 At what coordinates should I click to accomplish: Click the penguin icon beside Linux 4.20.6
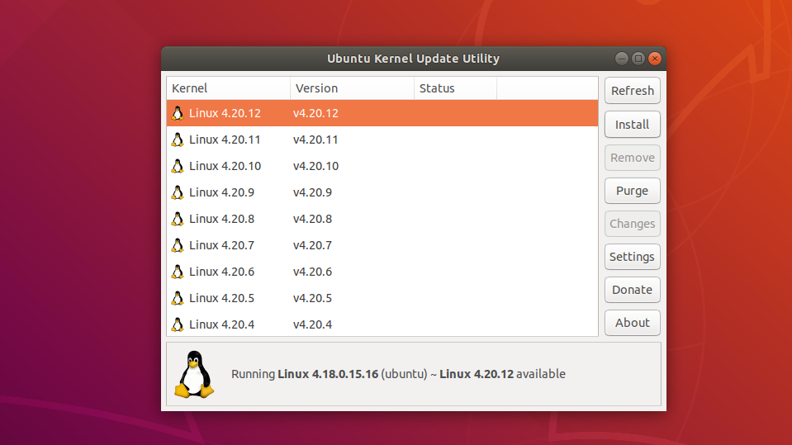pyautogui.click(x=178, y=272)
